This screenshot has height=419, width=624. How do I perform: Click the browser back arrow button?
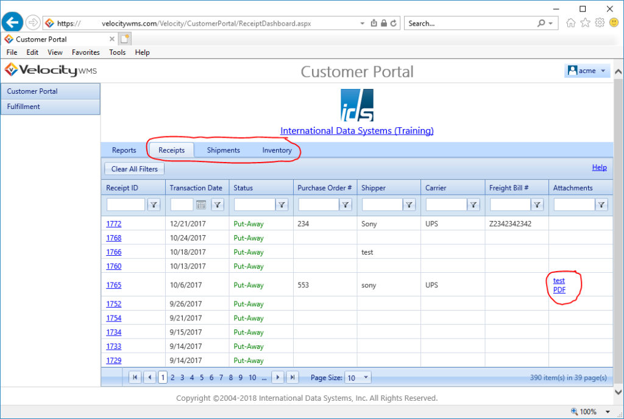point(13,23)
